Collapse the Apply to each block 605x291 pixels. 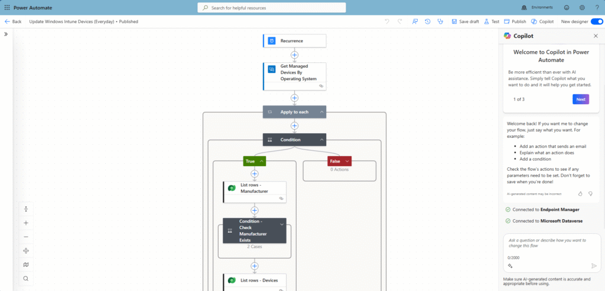click(322, 112)
